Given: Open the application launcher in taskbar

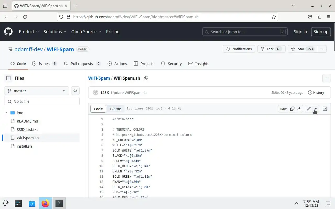Looking at the screenshot, I should [6, 203].
